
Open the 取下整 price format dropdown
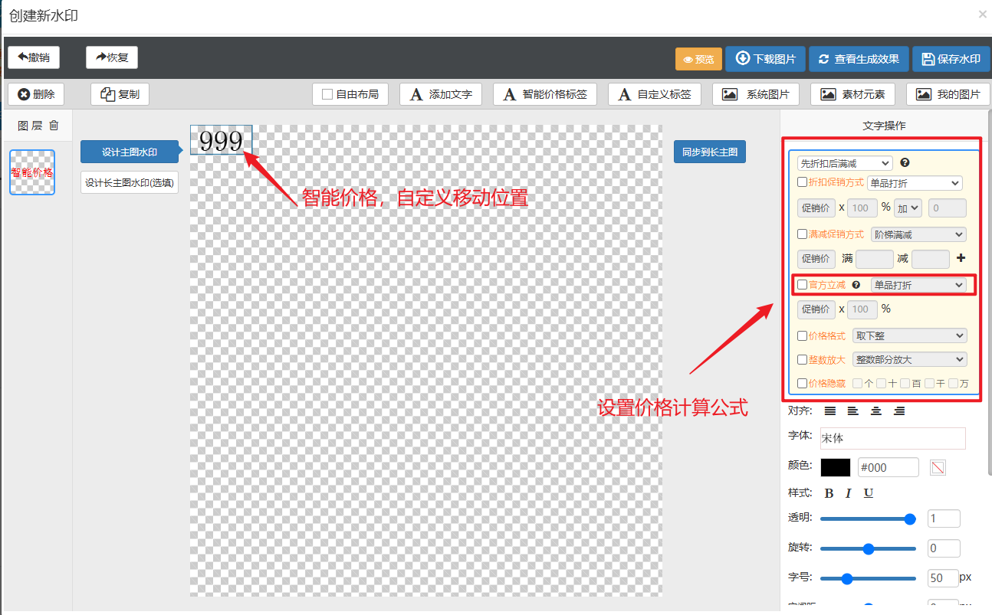[x=909, y=335]
